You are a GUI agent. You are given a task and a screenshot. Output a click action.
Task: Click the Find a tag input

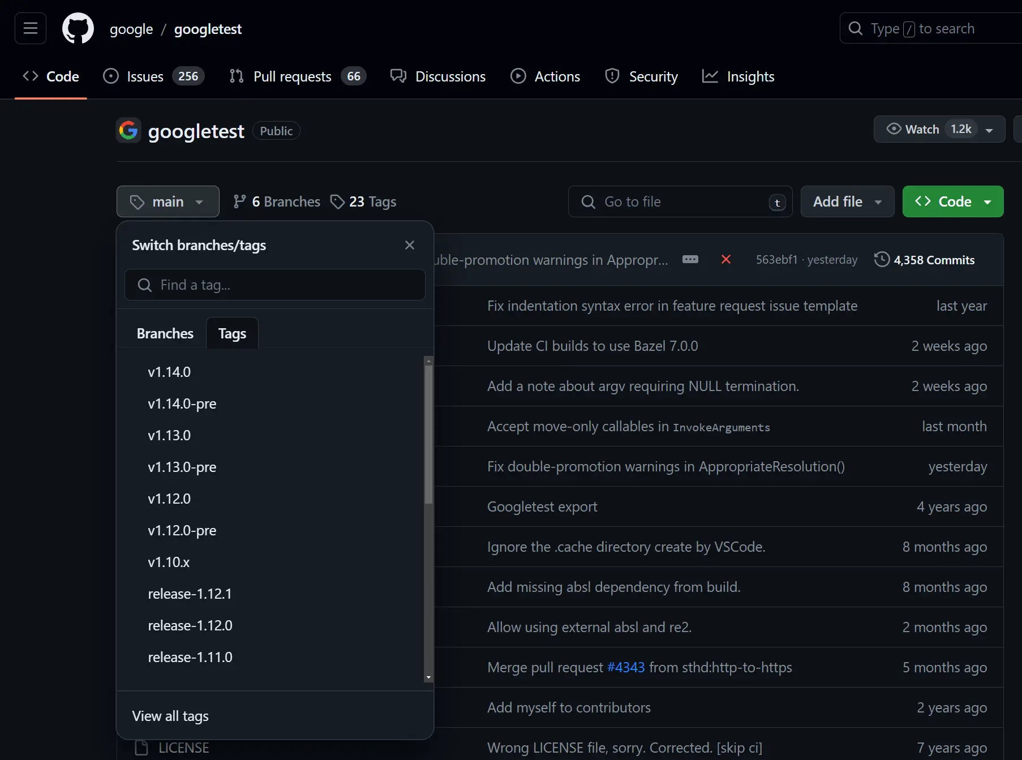(x=275, y=285)
